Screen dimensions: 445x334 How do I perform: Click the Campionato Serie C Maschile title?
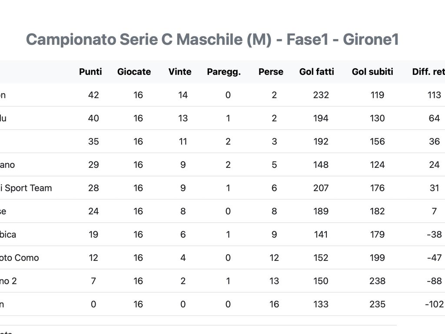click(212, 39)
